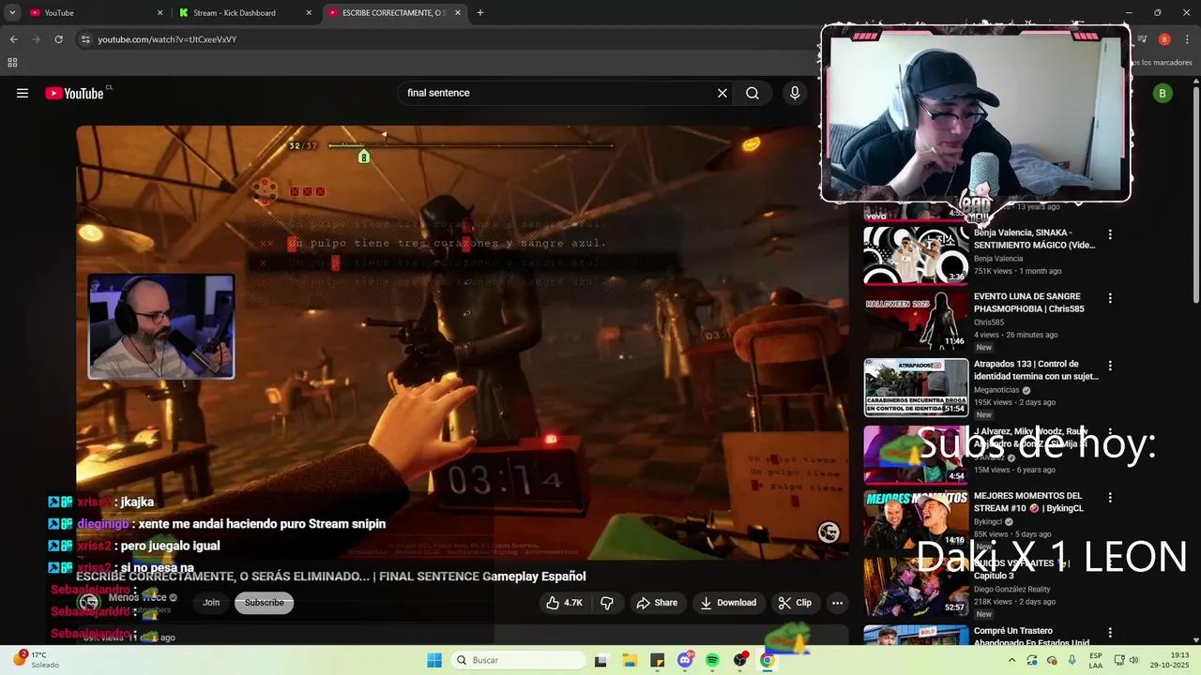This screenshot has width=1201, height=675.
Task: Click the Join channel button
Action: click(211, 603)
